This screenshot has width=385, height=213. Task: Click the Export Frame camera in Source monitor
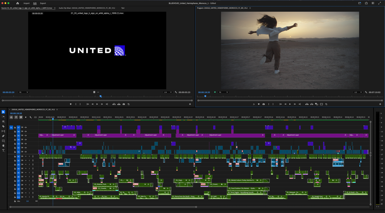pos(124,104)
